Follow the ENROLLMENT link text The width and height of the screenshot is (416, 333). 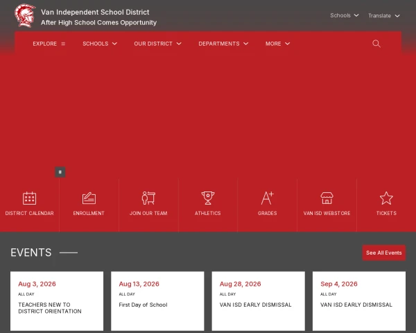89,213
